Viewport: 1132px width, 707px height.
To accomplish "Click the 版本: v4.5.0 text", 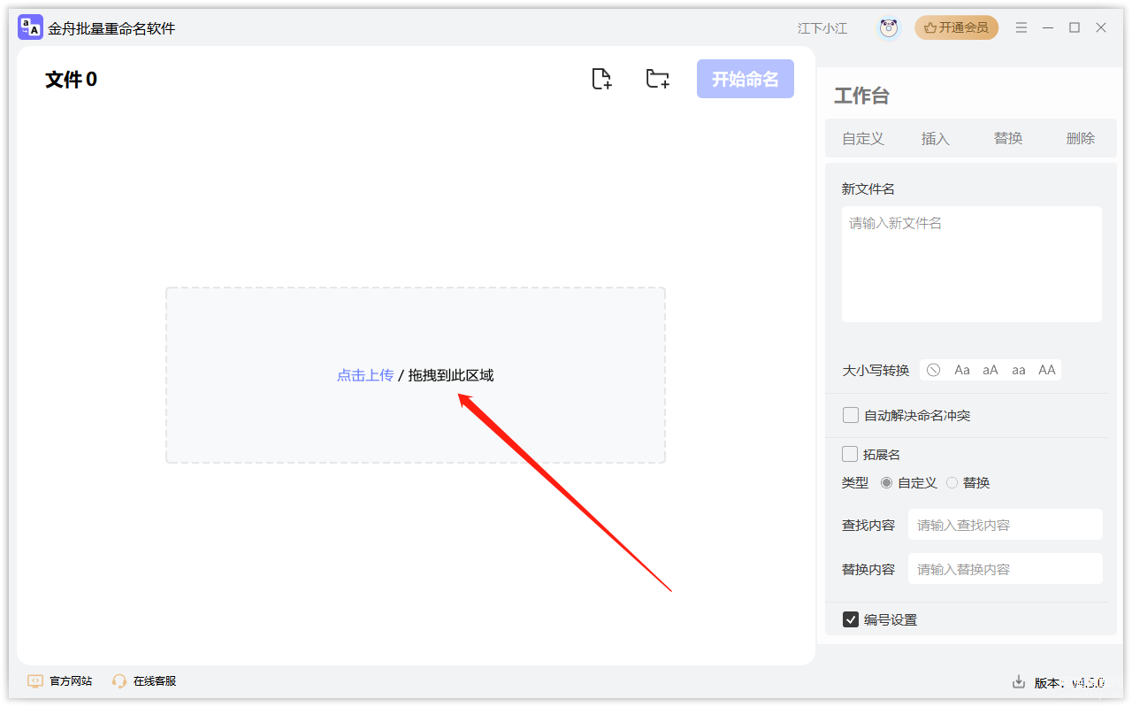I will click(1070, 682).
